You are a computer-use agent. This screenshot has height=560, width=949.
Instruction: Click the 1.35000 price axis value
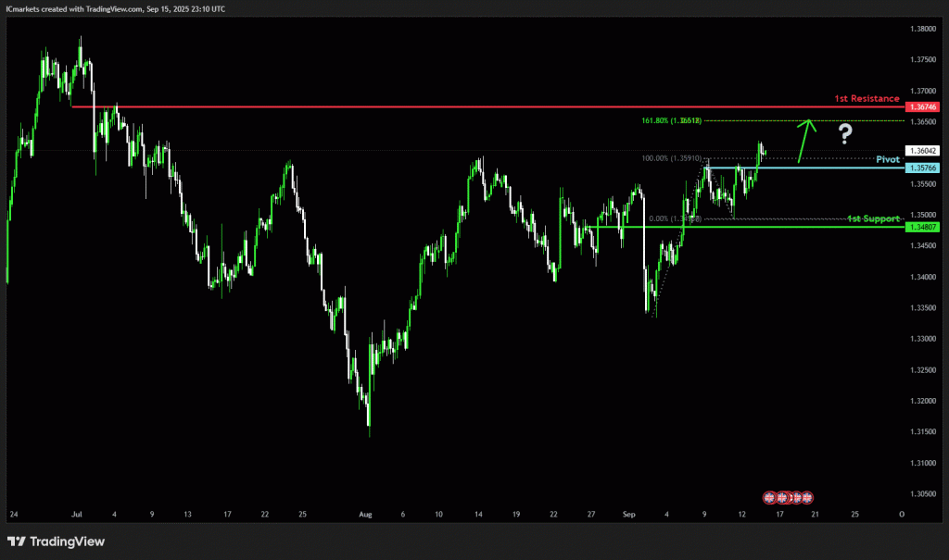[923, 215]
